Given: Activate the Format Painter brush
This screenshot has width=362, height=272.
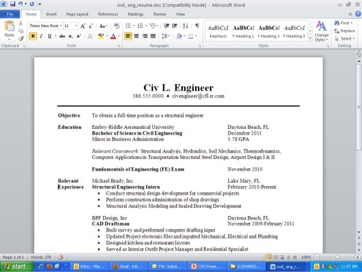Looking at the screenshot, I should (x=21, y=39).
